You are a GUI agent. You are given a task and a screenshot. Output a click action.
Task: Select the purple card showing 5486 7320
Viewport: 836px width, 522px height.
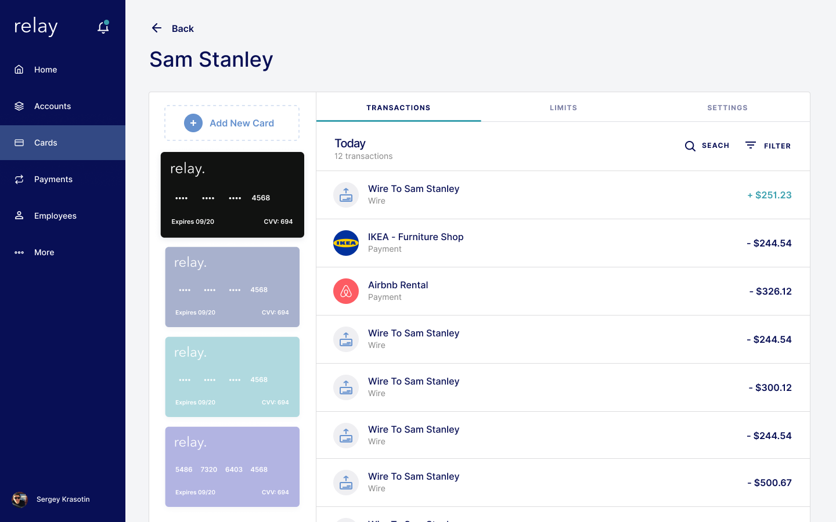coord(232,467)
